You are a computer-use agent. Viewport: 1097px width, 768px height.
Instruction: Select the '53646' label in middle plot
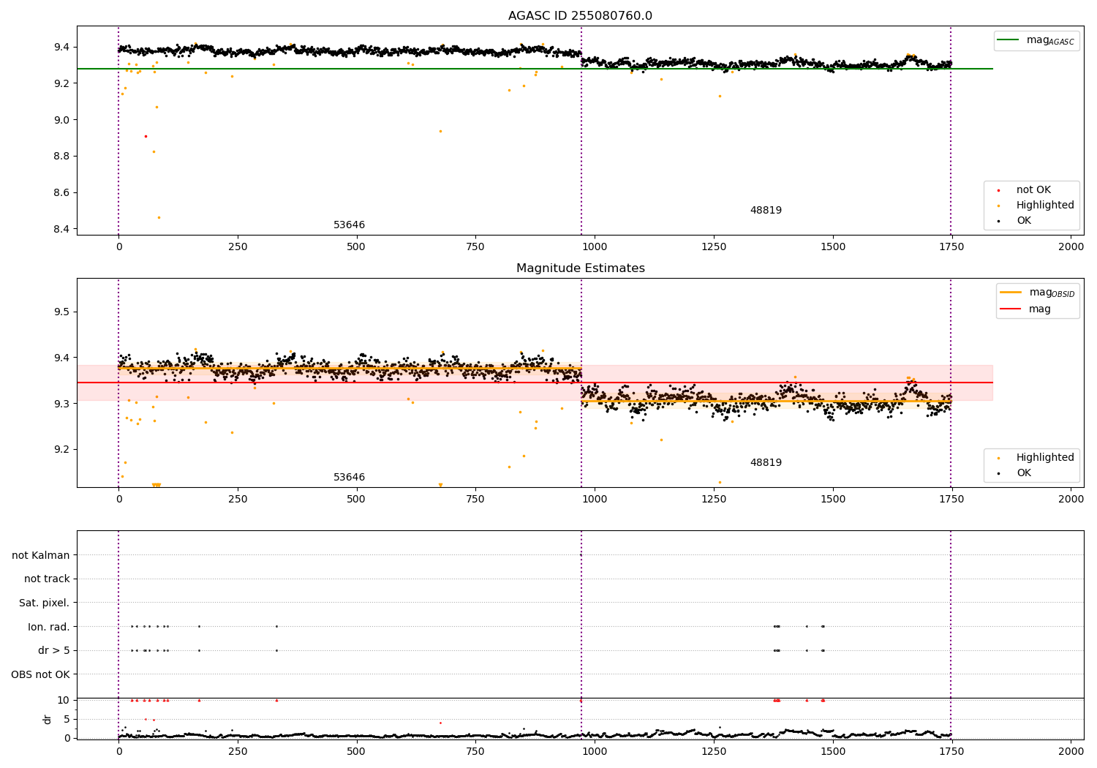click(x=349, y=478)
